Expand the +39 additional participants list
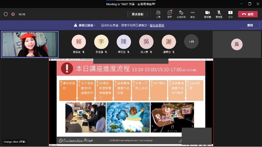262x147 pixels. pyautogui.click(x=191, y=42)
